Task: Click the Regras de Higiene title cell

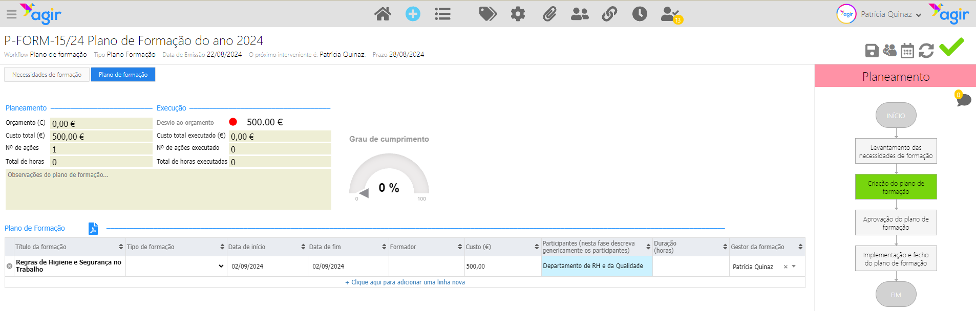Action: coord(70,266)
